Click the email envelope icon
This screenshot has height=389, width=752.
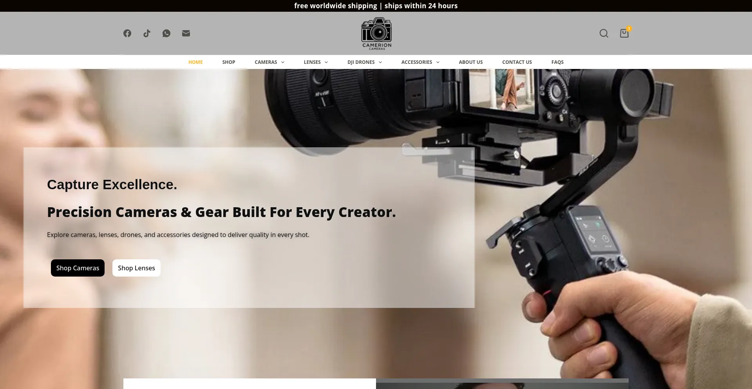click(186, 33)
